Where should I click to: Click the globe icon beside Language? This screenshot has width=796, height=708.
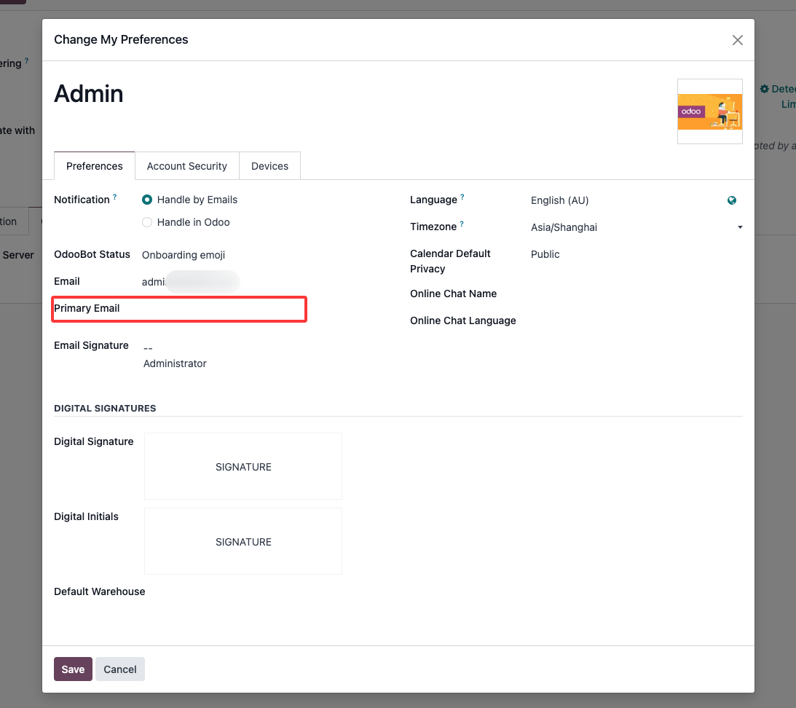tap(732, 200)
